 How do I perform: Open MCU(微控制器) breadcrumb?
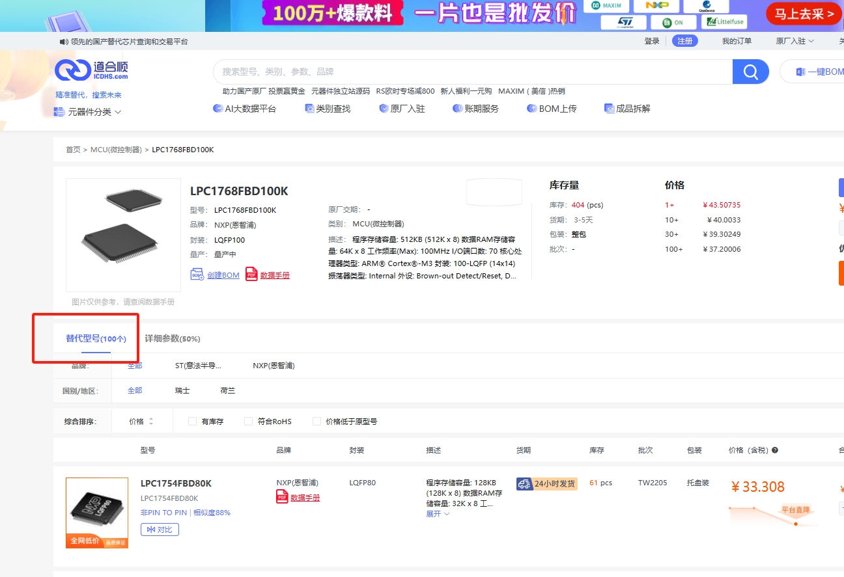pos(116,150)
